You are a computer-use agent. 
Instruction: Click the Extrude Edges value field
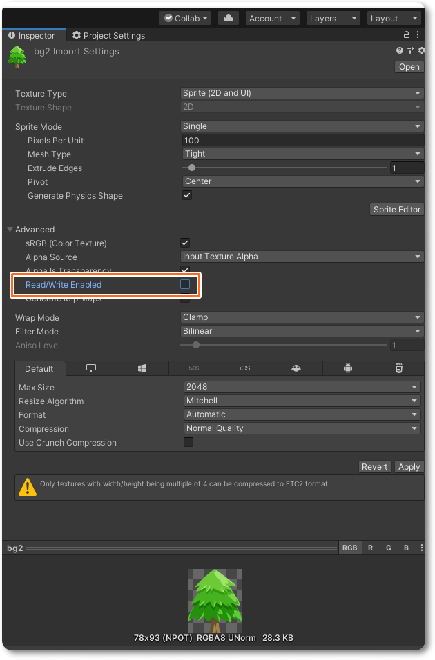coord(407,168)
